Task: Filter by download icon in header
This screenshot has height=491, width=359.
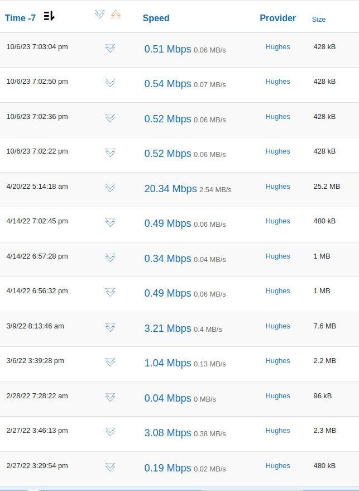Action: point(99,14)
